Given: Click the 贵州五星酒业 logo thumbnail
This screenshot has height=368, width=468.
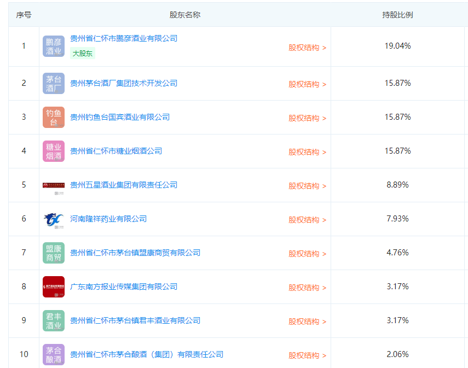Looking at the screenshot, I should pyautogui.click(x=54, y=185).
